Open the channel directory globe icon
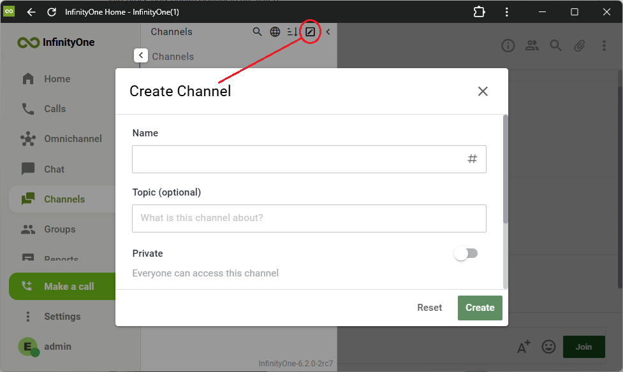The width and height of the screenshot is (623, 372). (x=275, y=32)
